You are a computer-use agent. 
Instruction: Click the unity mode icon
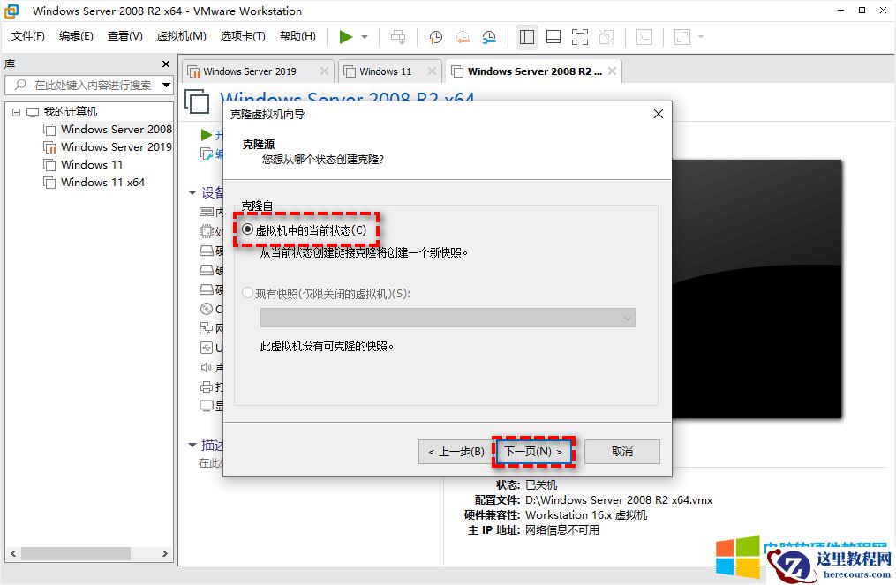(x=606, y=37)
